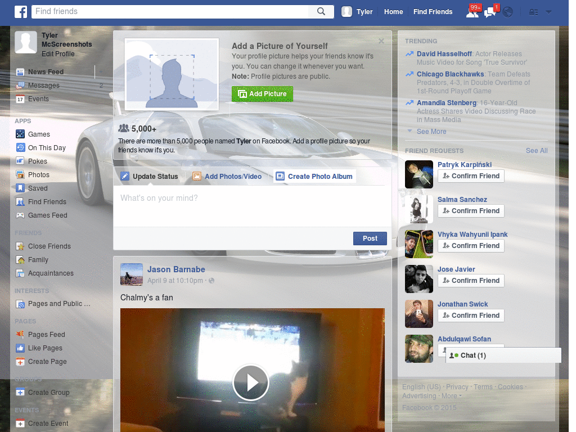Click the Like Pages thumbs-up icon

pos(20,348)
